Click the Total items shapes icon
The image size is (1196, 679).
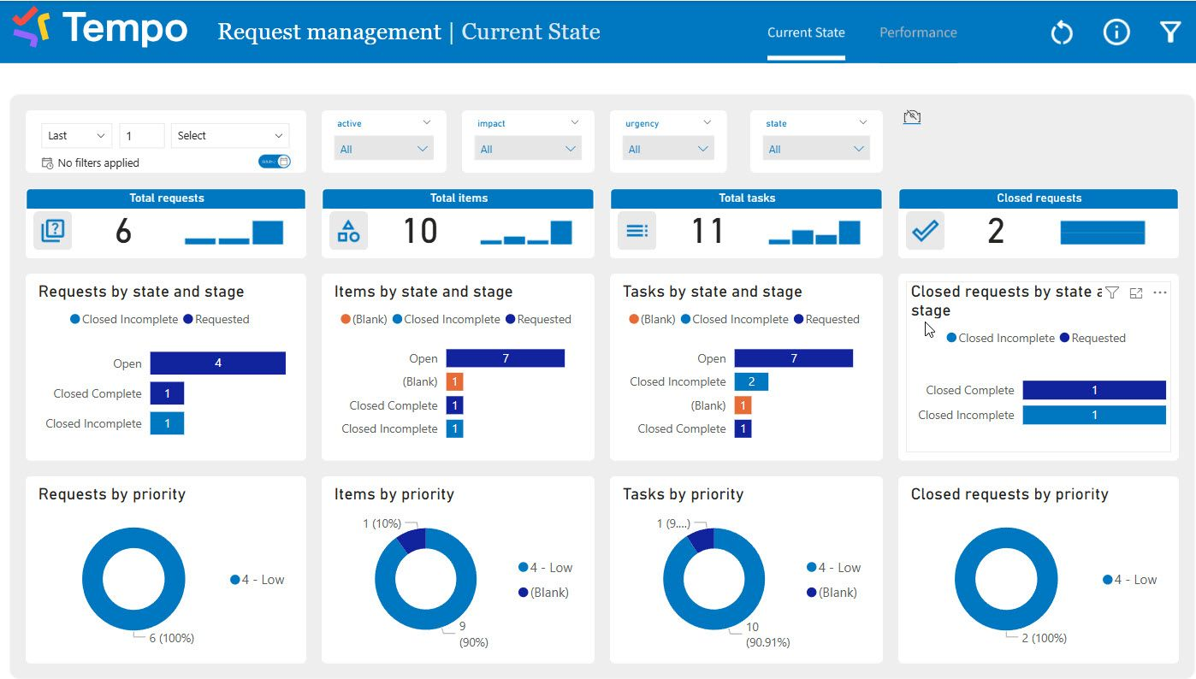(x=348, y=231)
